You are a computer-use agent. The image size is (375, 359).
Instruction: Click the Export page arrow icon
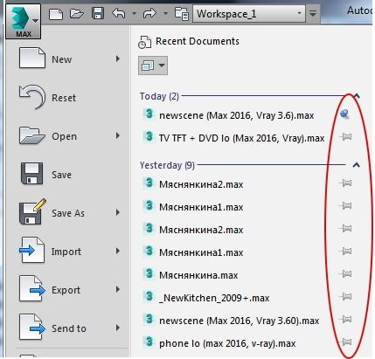(x=32, y=288)
